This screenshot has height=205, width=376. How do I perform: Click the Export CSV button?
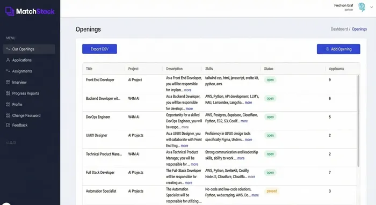click(99, 49)
